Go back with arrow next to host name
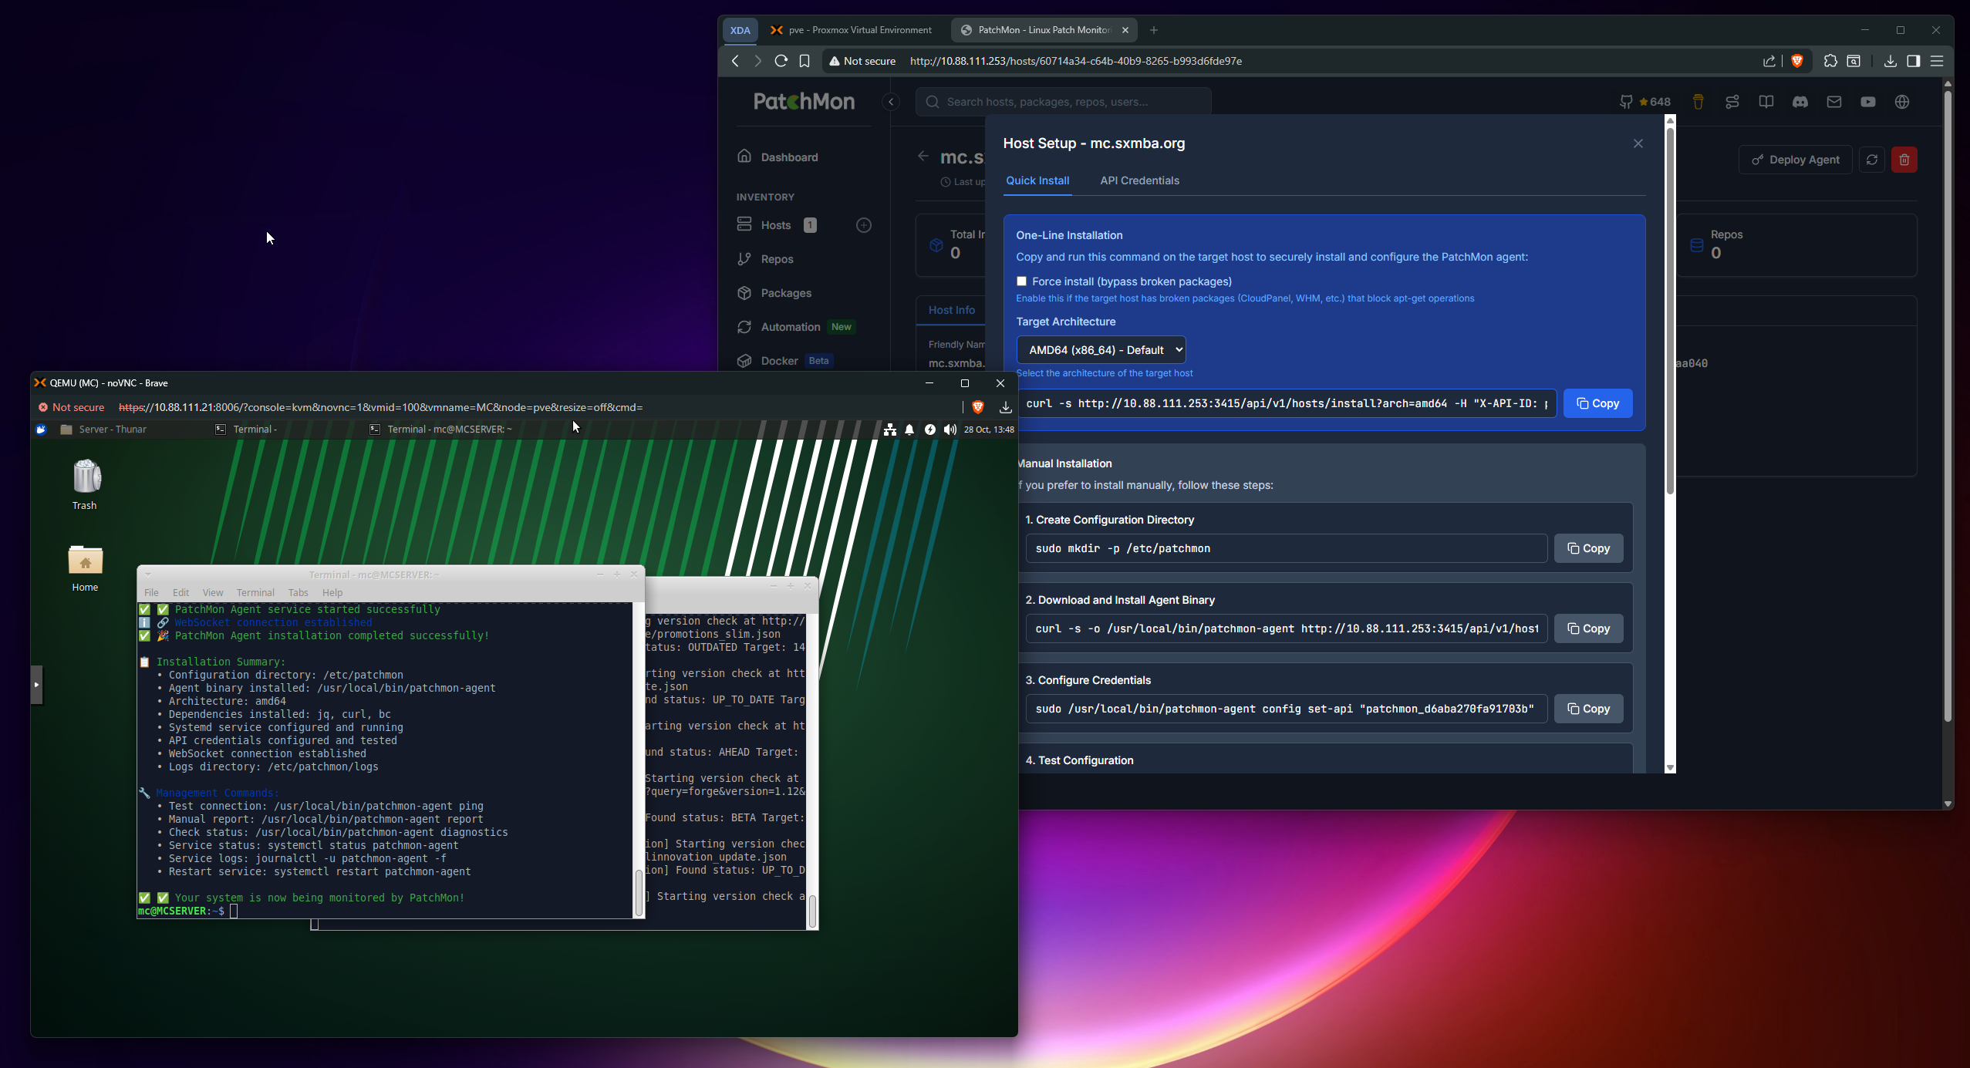 [923, 156]
